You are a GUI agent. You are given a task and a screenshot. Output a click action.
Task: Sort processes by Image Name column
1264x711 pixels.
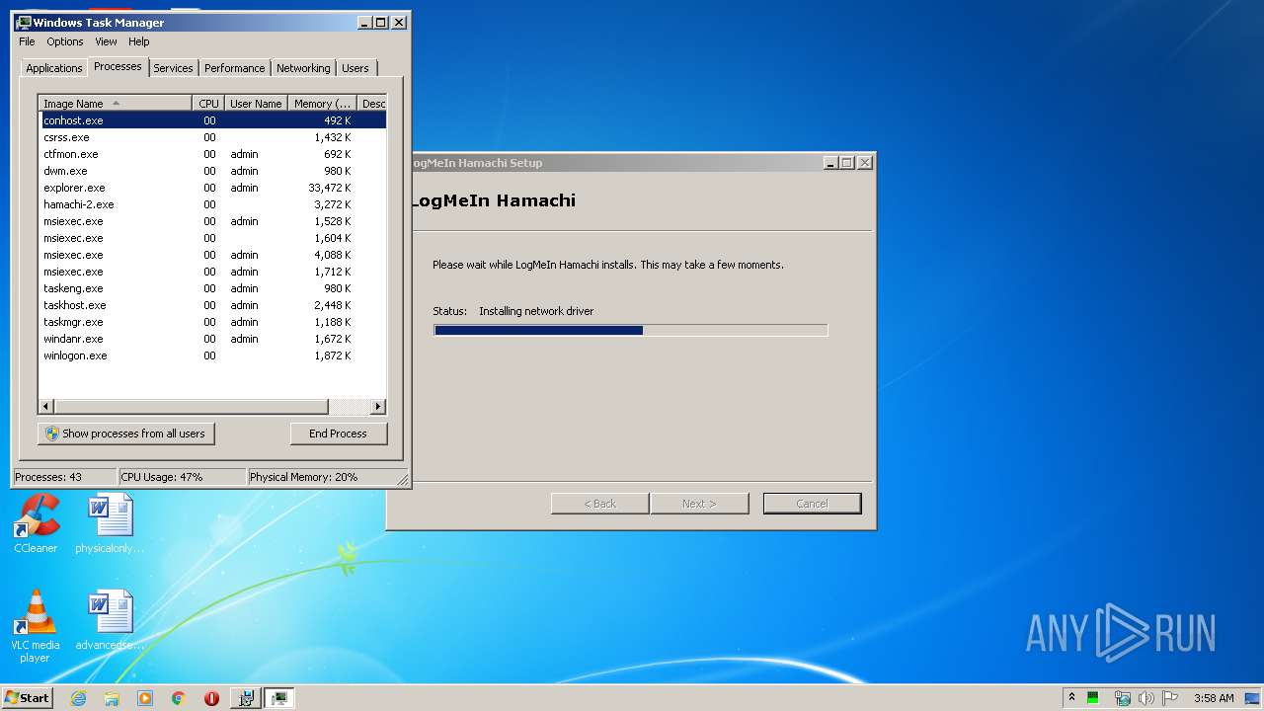point(115,104)
